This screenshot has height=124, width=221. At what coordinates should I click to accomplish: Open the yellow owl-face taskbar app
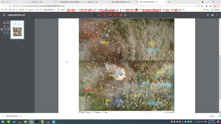point(43,122)
